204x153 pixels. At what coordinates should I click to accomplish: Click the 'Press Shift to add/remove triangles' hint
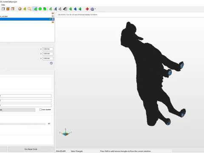click(x=125, y=151)
